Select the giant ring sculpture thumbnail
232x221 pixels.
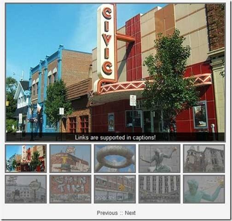[115, 159]
